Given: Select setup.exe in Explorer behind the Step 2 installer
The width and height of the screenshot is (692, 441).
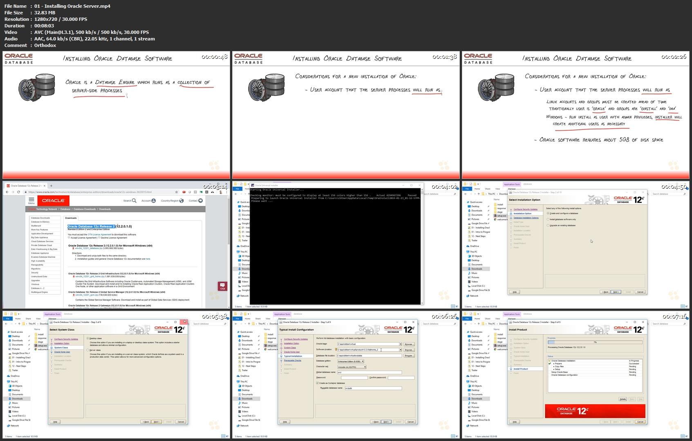Looking at the screenshot, I should tap(501, 216).
